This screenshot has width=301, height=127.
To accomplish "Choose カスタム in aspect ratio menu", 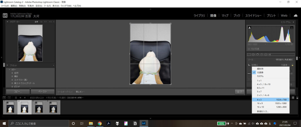I will click(270, 76).
